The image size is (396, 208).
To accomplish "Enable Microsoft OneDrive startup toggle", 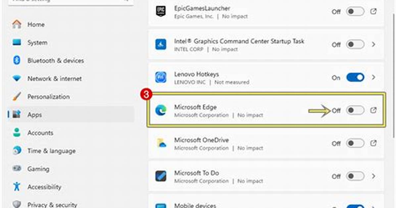I will pos(355,143).
